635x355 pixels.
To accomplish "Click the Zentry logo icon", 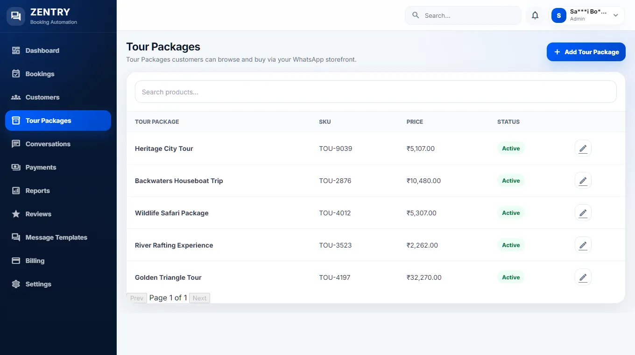I will [16, 16].
